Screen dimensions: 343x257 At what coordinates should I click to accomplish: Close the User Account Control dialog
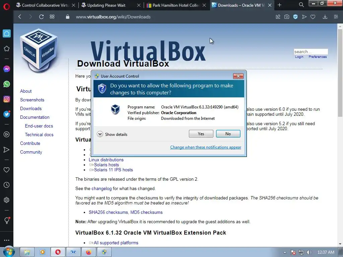pyautogui.click(x=238, y=76)
